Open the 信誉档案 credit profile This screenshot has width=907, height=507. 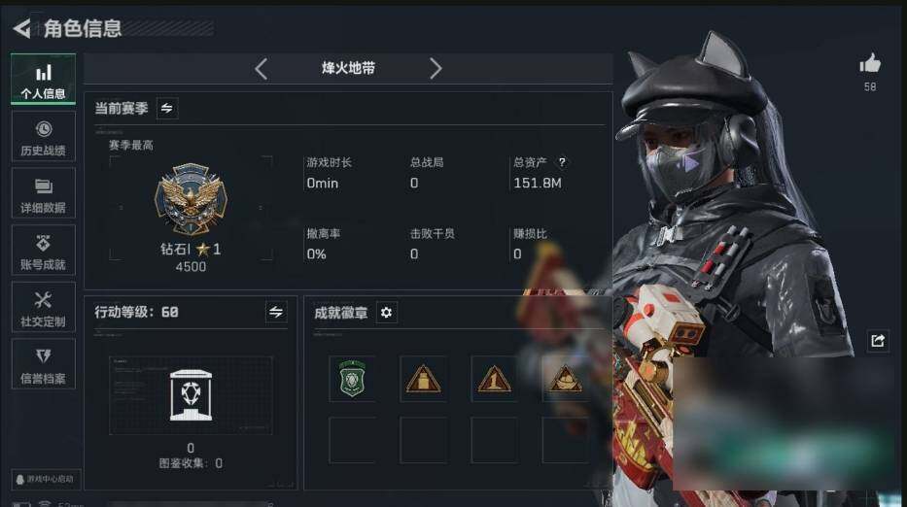[x=44, y=364]
